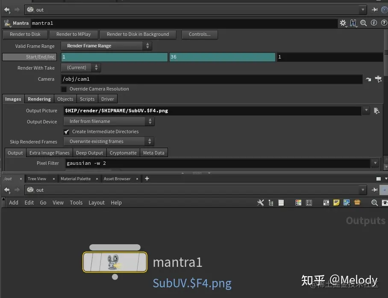The image size is (388, 298).
Task: Click the back arrow in the network pane
Action: click(x=7, y=190)
